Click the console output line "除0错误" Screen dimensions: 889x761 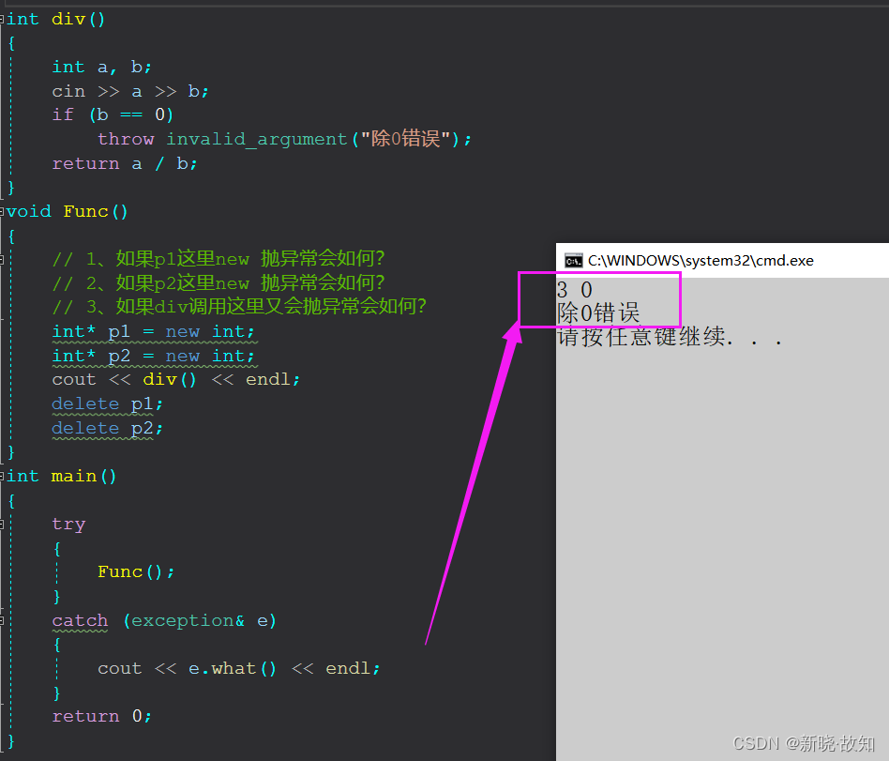pyautogui.click(x=598, y=312)
